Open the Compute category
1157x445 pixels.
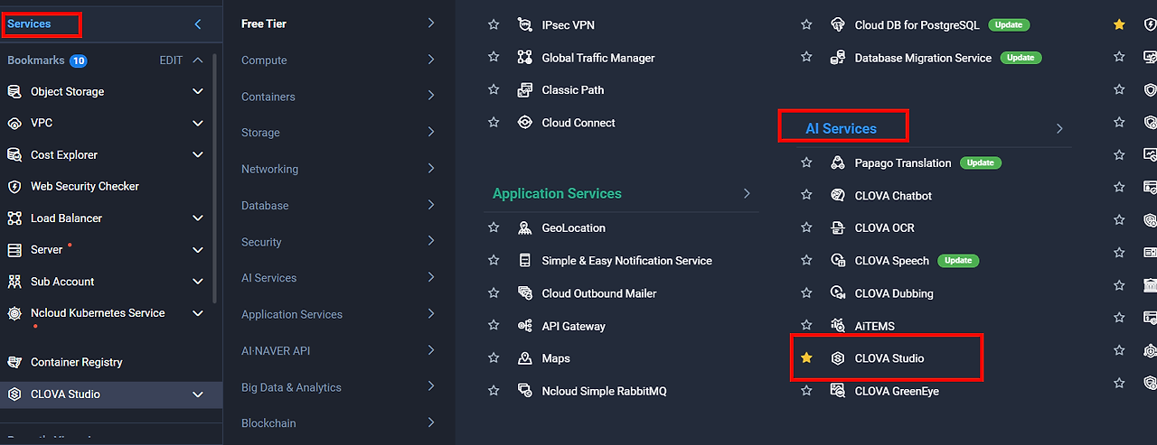[x=337, y=60]
